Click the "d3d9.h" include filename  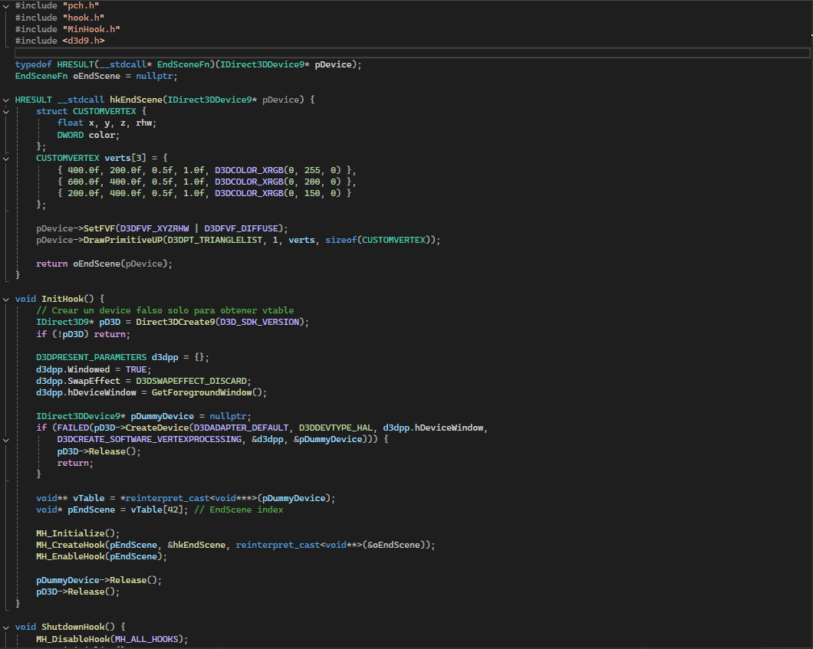tap(84, 40)
